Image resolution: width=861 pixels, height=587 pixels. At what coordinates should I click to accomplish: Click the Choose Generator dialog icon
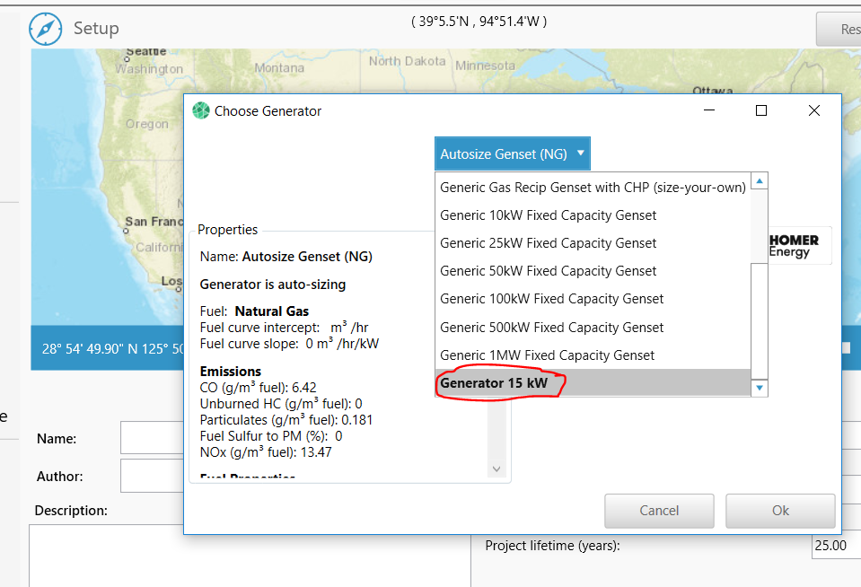point(201,111)
